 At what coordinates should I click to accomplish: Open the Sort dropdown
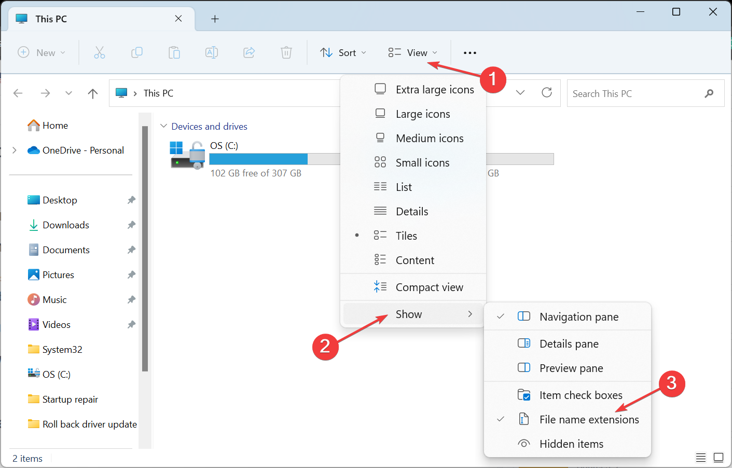[343, 52]
